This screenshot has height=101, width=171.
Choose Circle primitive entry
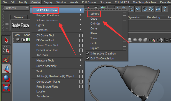(94, 43)
